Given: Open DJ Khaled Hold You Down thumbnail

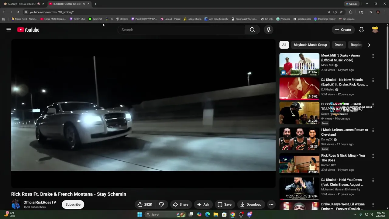Looking at the screenshot, I should click(x=299, y=189).
